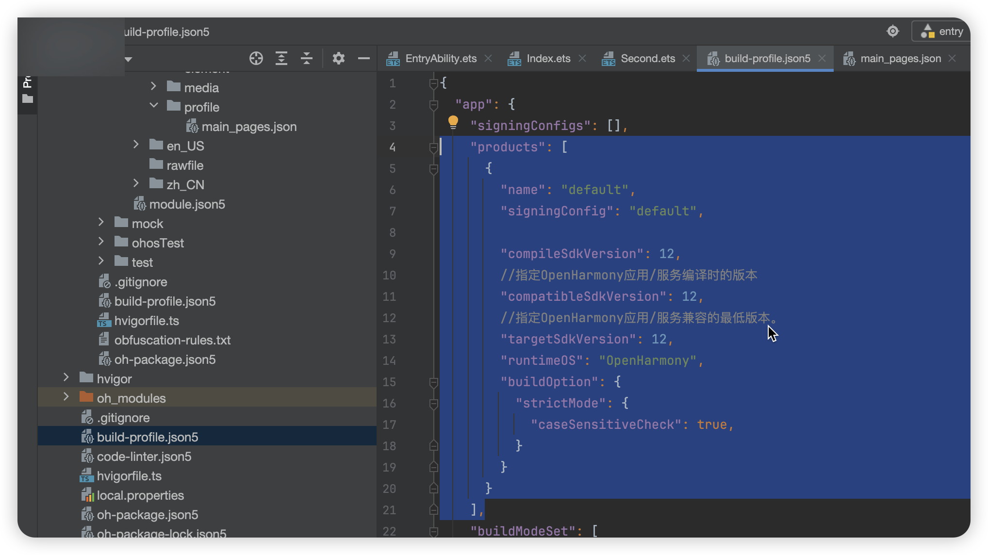This screenshot has height=555, width=988.
Task: Collapse the "strictMode" fold on line 16
Action: tap(434, 404)
